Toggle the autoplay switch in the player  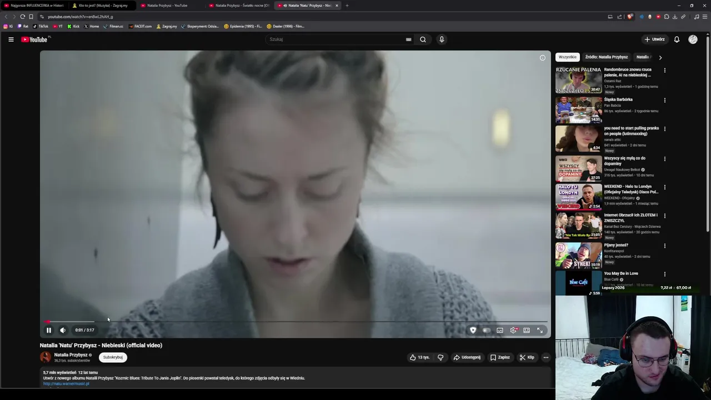pyautogui.click(x=486, y=330)
